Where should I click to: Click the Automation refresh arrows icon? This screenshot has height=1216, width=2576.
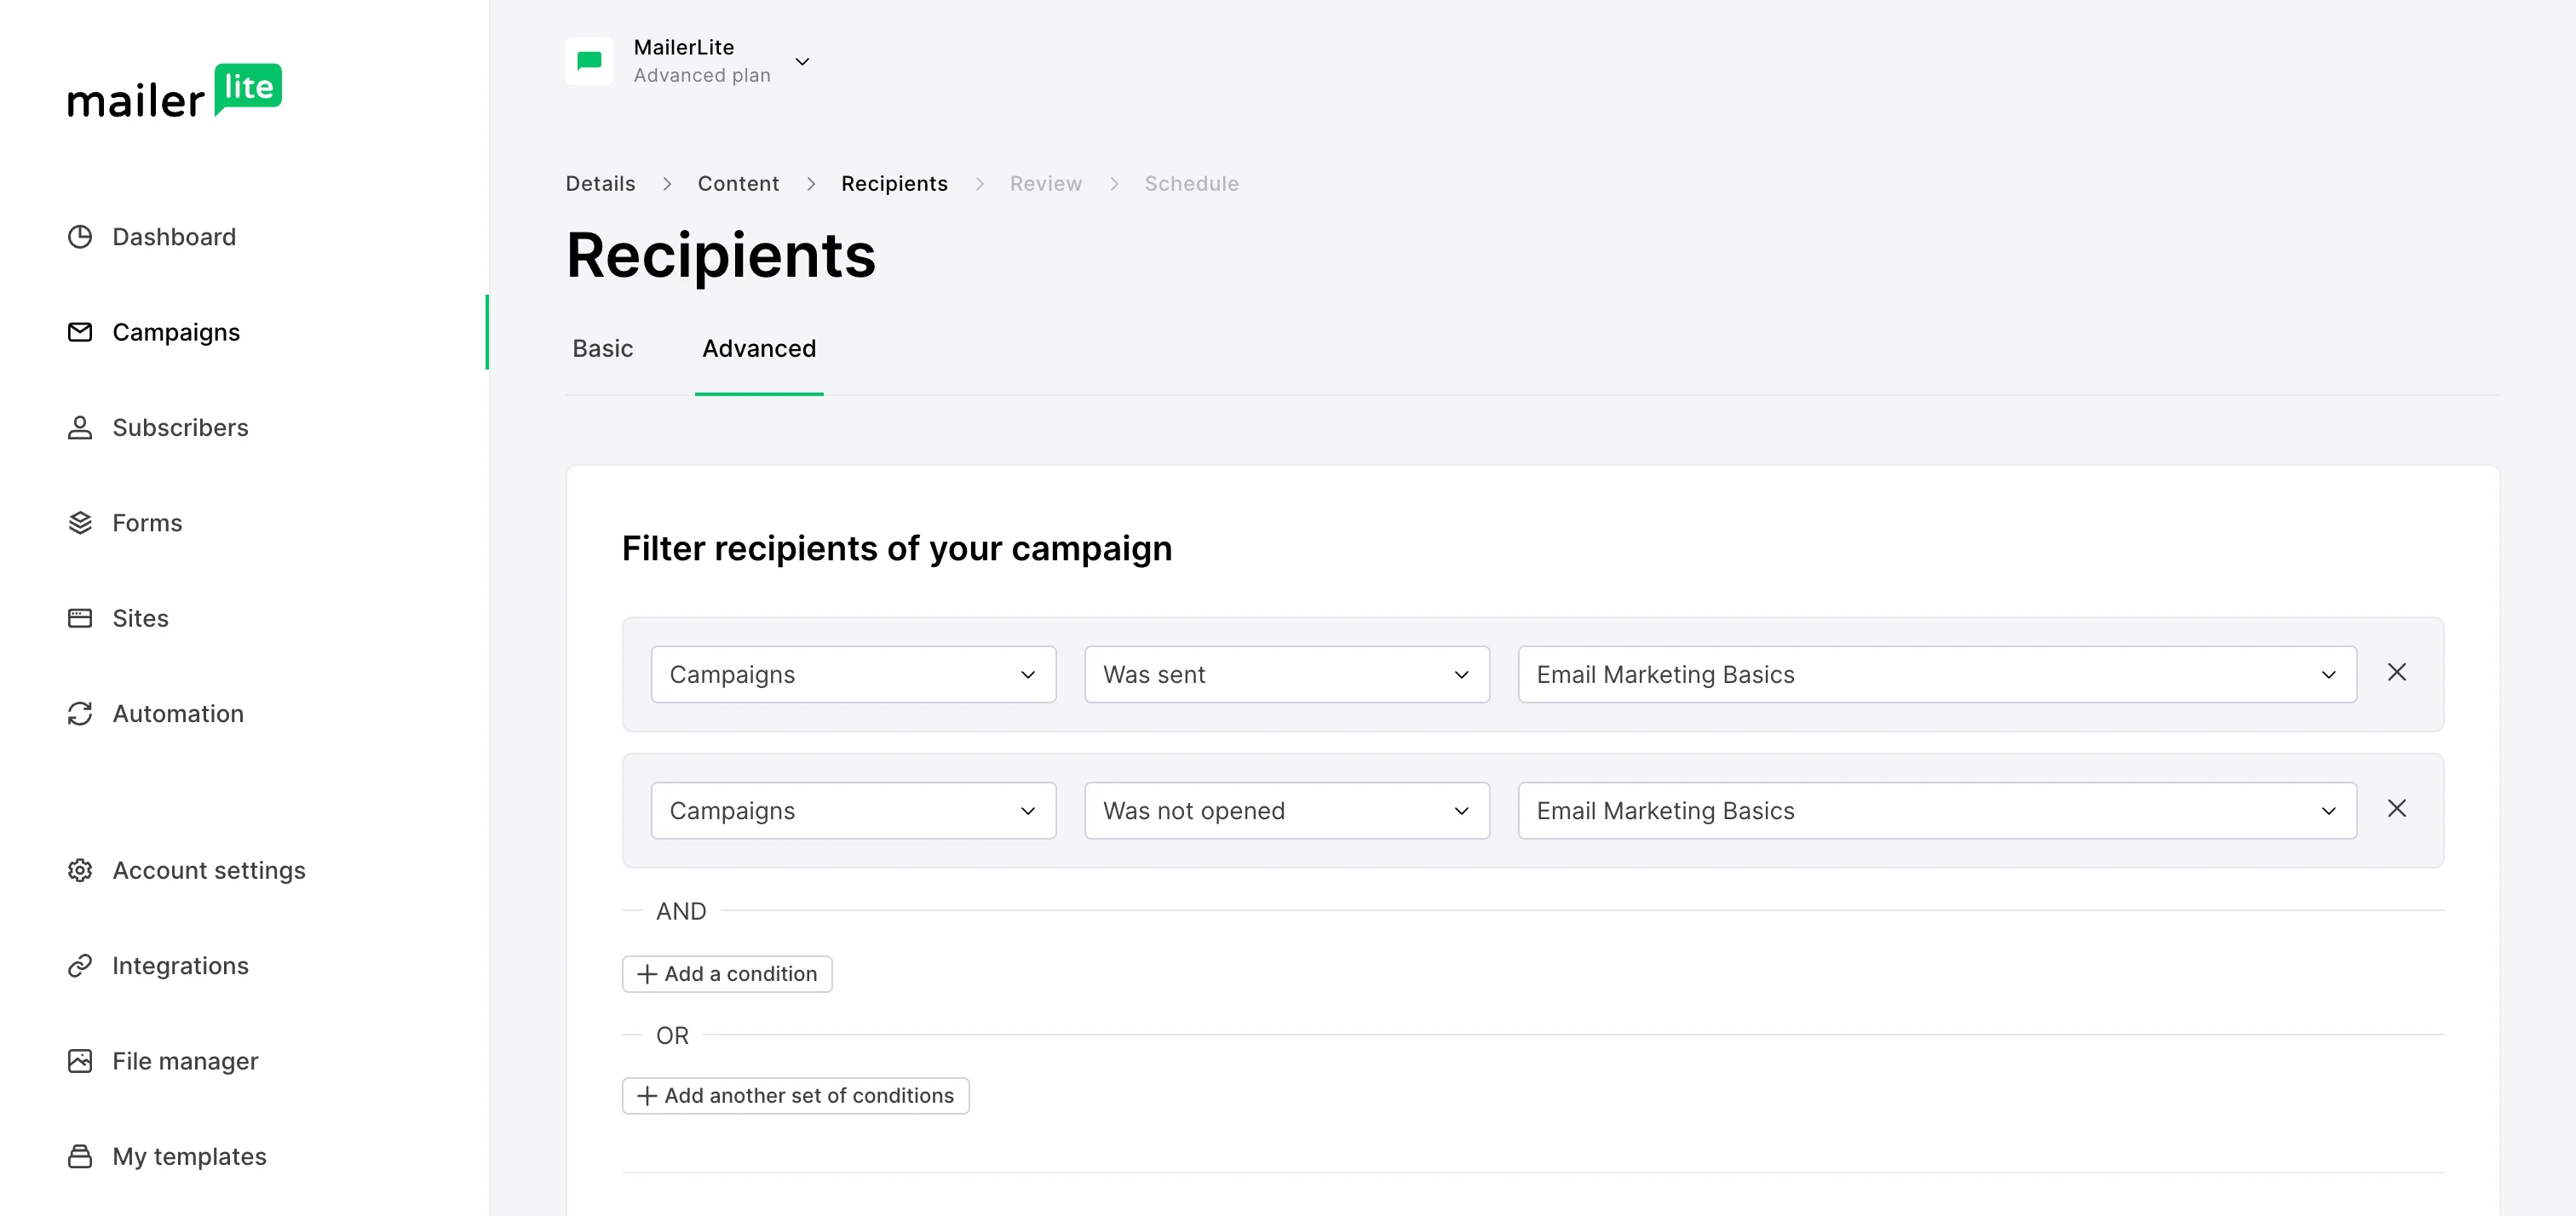click(x=80, y=714)
